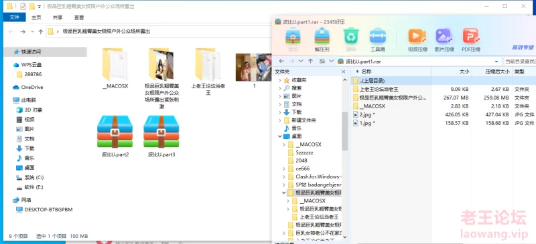Click the Explorer address bar path
Viewport: 536px width, 244px height.
[107, 31]
